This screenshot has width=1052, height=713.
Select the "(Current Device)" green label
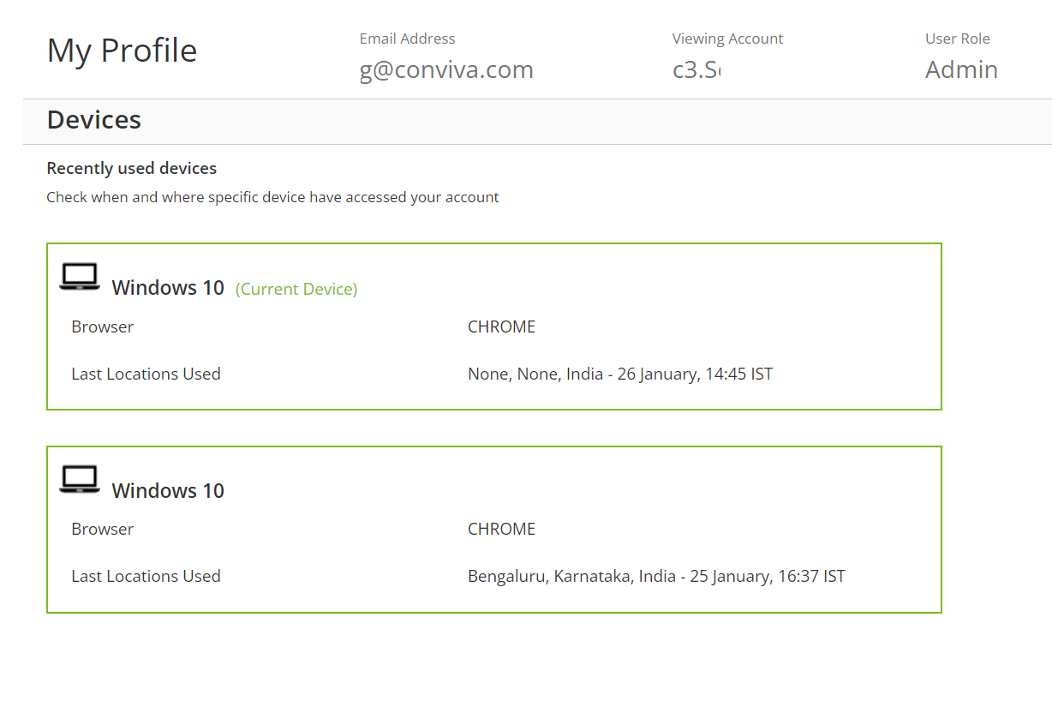(296, 289)
